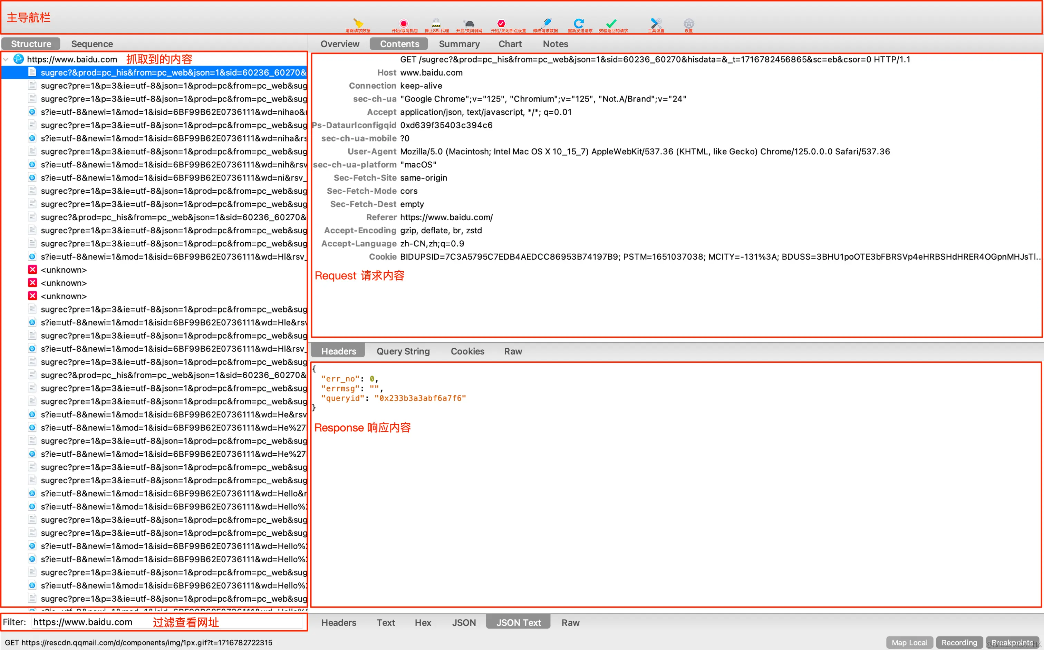Screen dimensions: 1044x650
Task: Click the globe icon beside https://www.baidu.com
Action: click(x=19, y=59)
